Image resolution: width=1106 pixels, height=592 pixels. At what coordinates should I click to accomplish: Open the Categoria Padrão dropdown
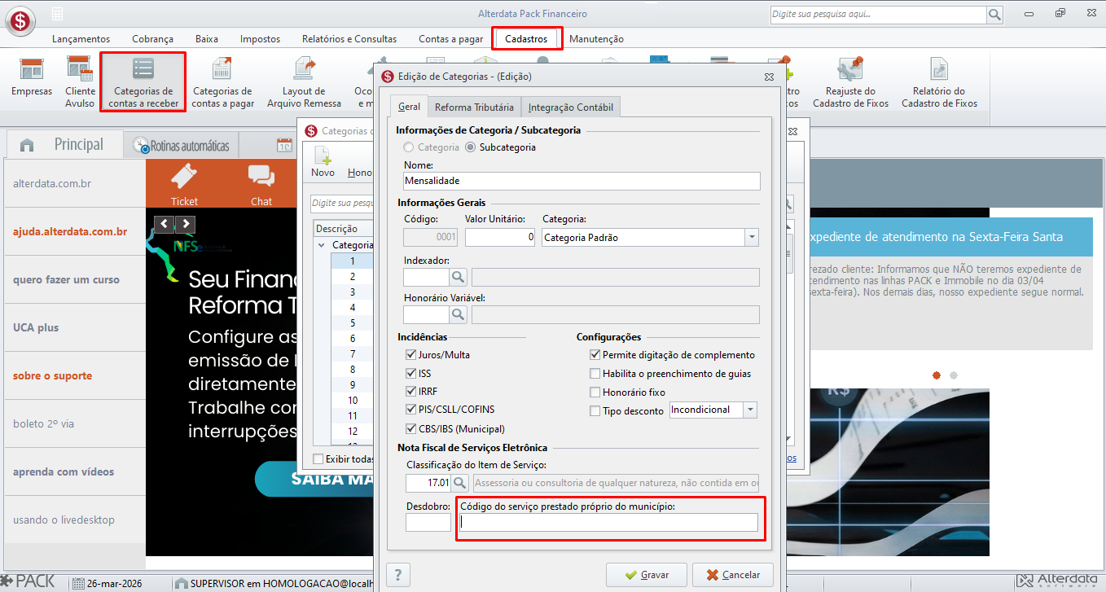(751, 238)
